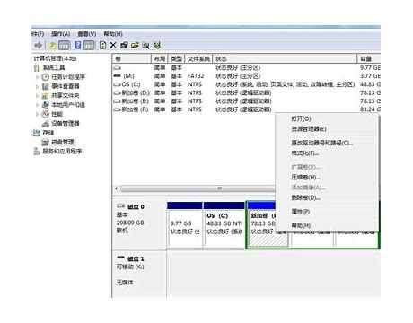Click the Forward arrow toolbar icon

coord(39,45)
